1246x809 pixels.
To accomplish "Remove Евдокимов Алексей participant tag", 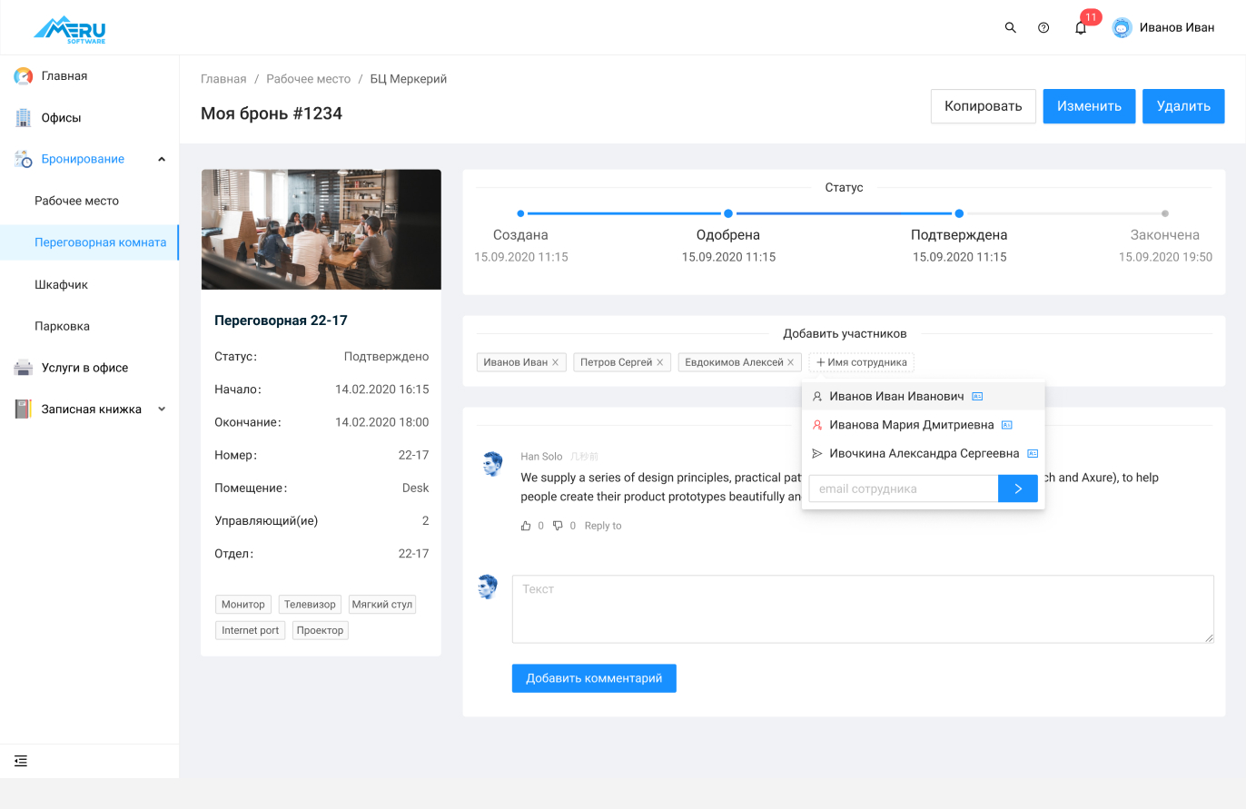I will 791,362.
